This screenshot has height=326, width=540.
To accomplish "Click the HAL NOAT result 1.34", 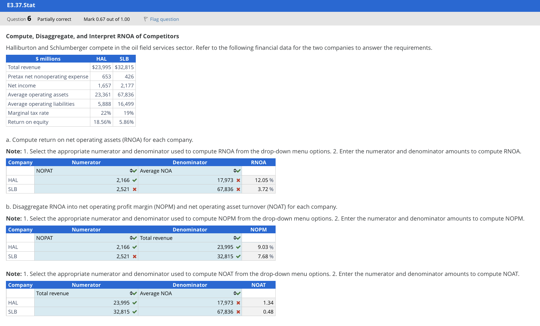I will pos(258,303).
